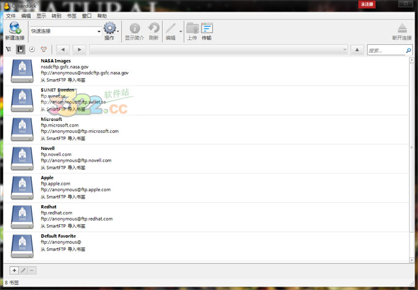Viewport: 418px width, 290px height.
Task: Add a new bookmark with plus button
Action: coord(14,270)
